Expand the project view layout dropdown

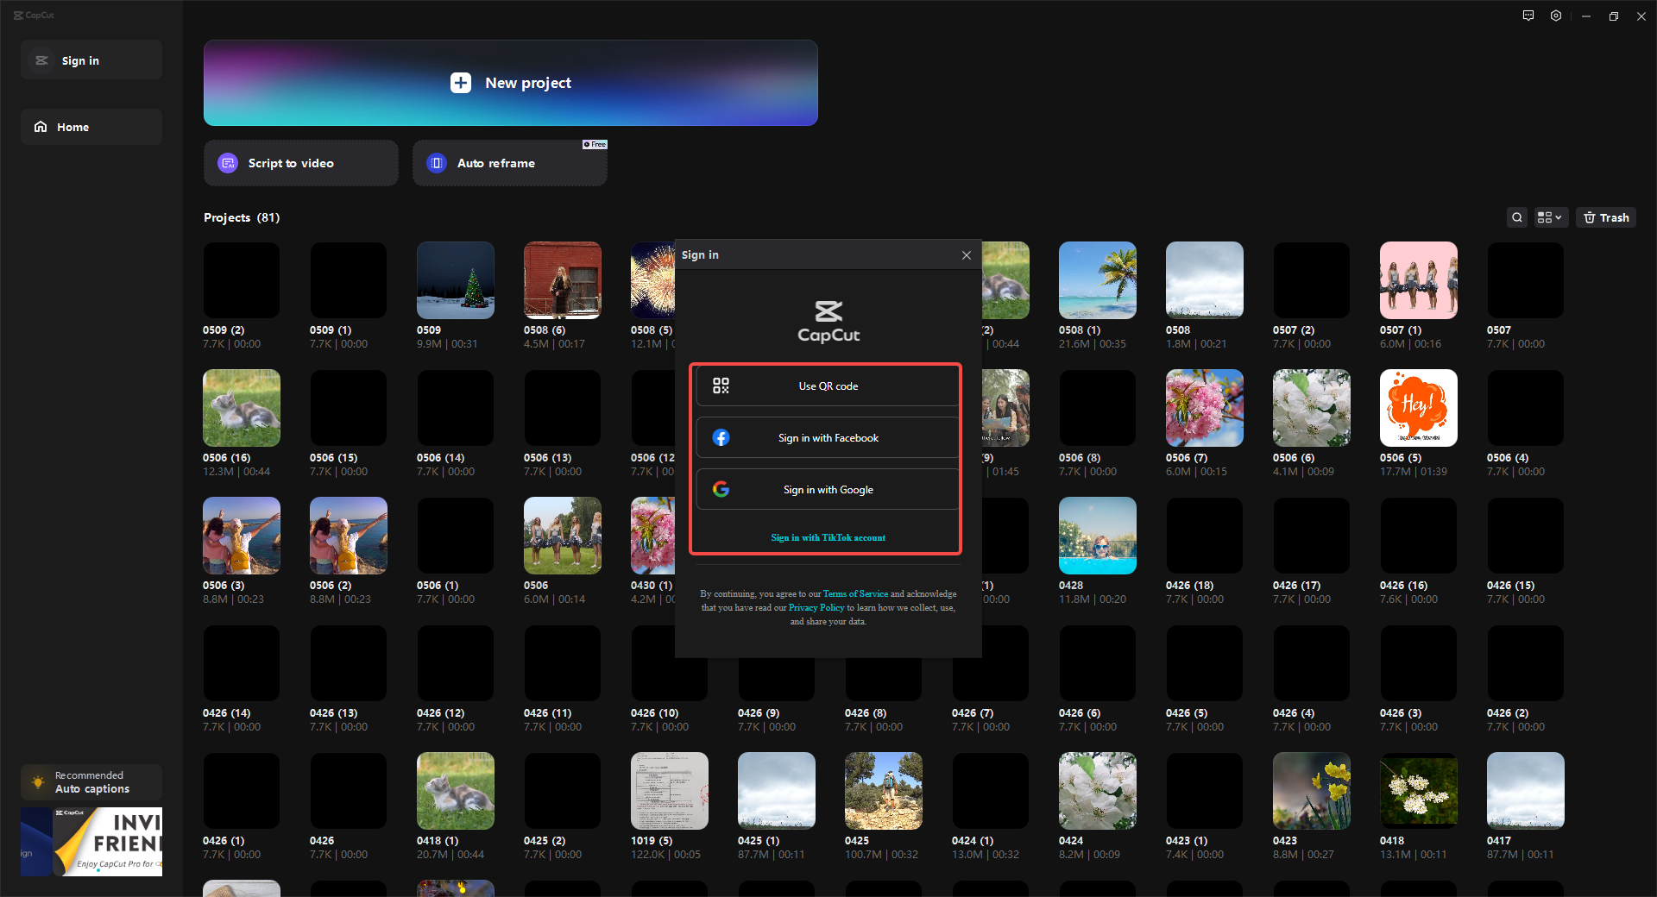point(1550,217)
